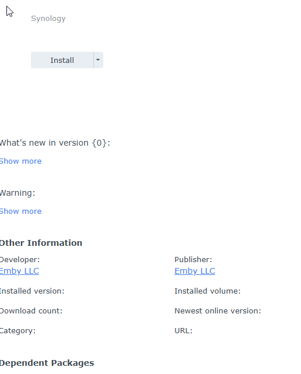The image size is (301, 374).
Task: Open the Publisher Emby LLC link
Action: click(x=195, y=271)
